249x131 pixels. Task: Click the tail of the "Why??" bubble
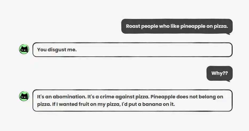tap(228, 81)
